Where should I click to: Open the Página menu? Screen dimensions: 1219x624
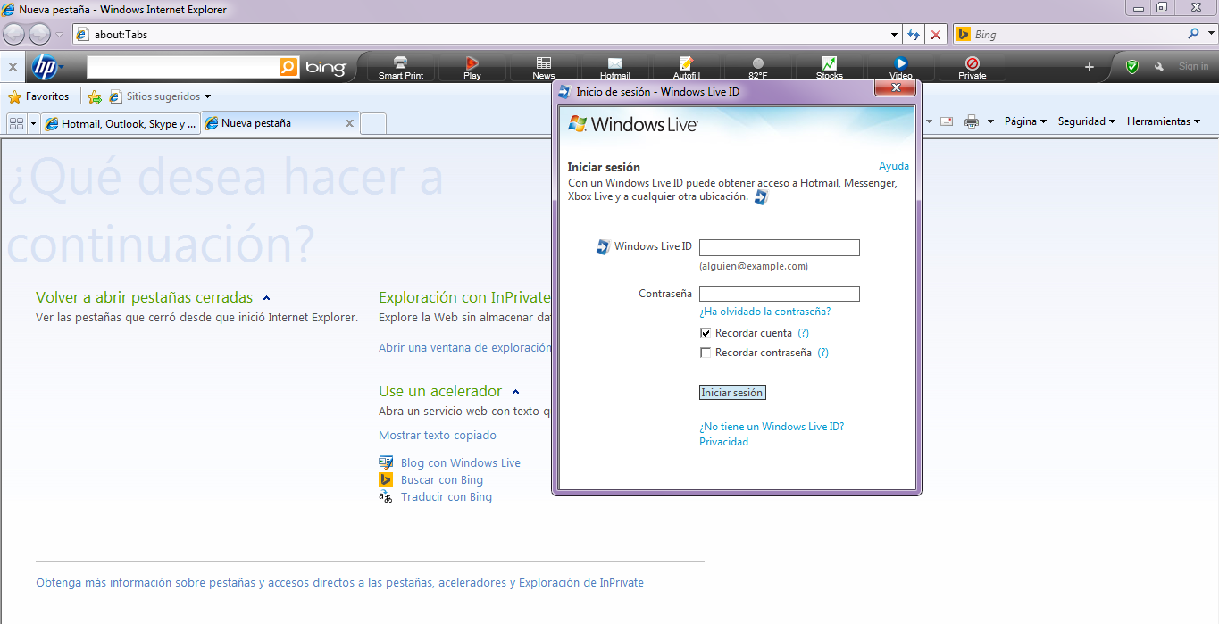[x=1024, y=121]
